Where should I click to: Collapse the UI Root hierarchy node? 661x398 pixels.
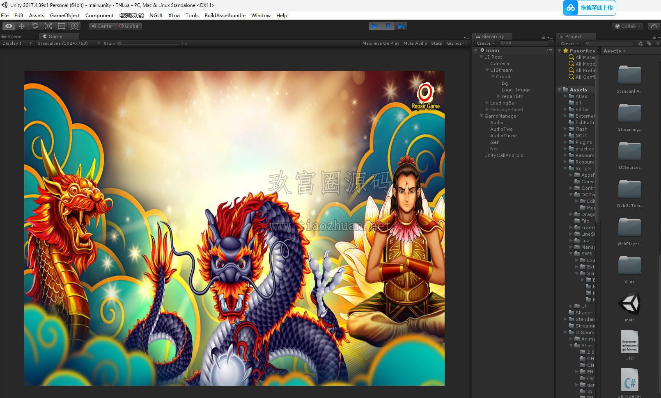[482, 57]
